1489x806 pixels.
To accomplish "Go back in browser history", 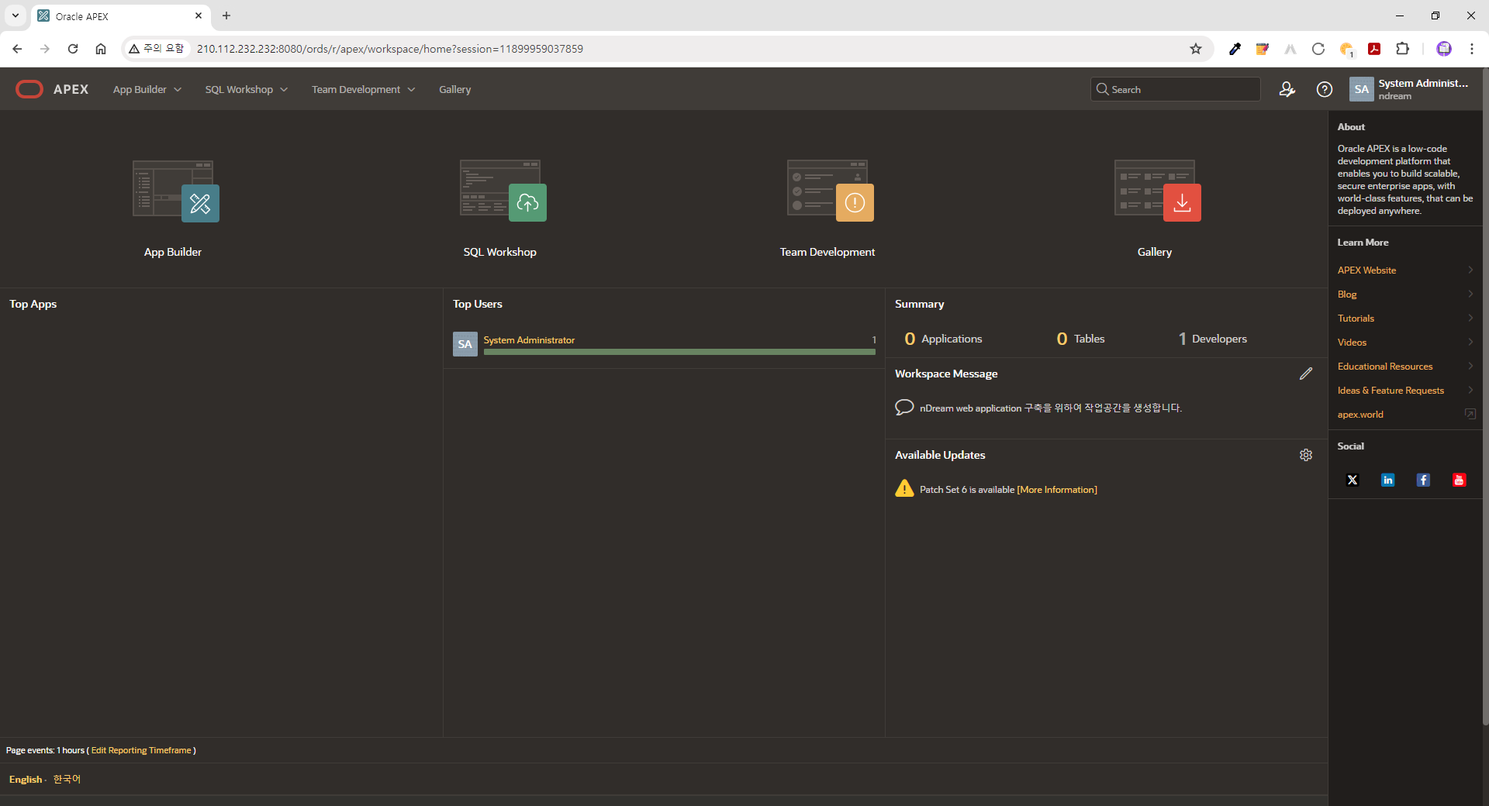I will pyautogui.click(x=17, y=49).
